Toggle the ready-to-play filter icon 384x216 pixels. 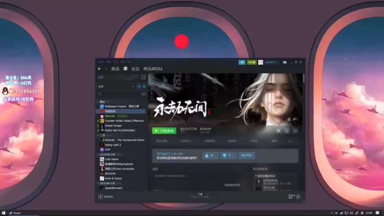point(144,86)
